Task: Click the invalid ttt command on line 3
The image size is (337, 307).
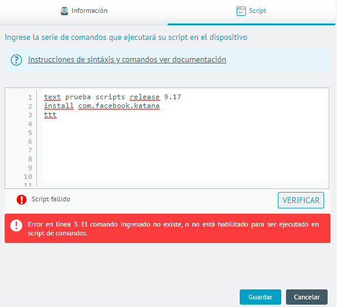Action: coord(50,114)
